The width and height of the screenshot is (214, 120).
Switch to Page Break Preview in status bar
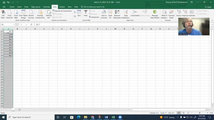coord(188,113)
